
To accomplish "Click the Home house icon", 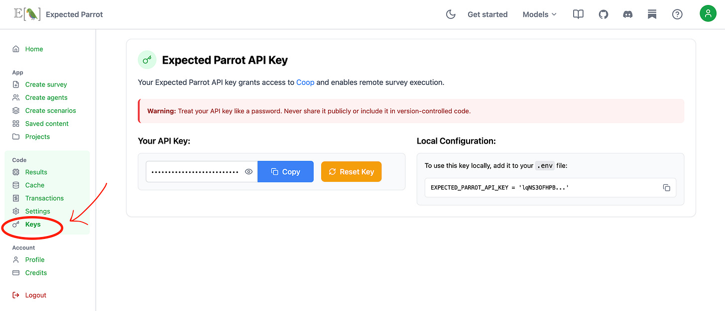I will click(x=16, y=49).
